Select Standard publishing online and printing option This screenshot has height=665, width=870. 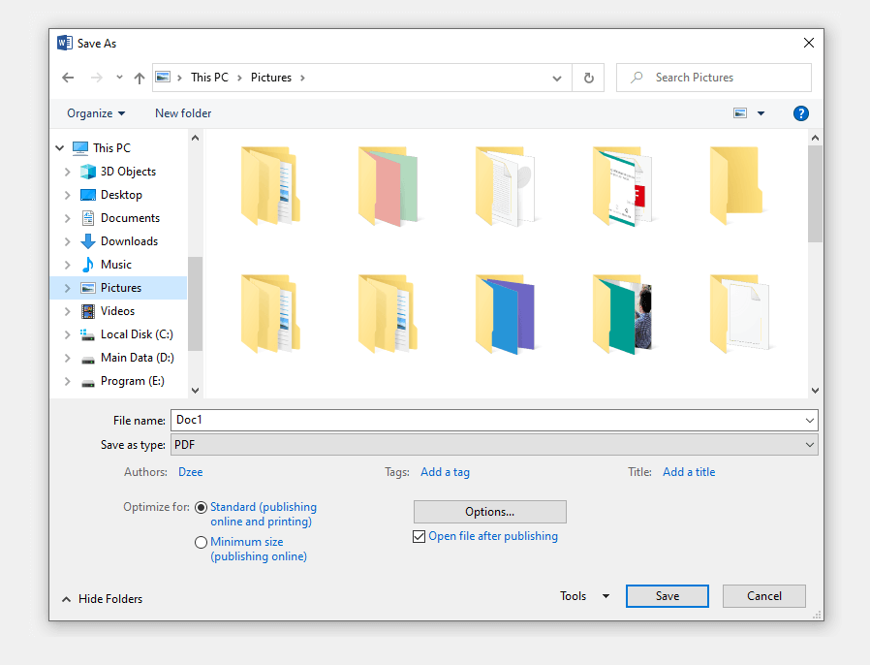point(201,507)
